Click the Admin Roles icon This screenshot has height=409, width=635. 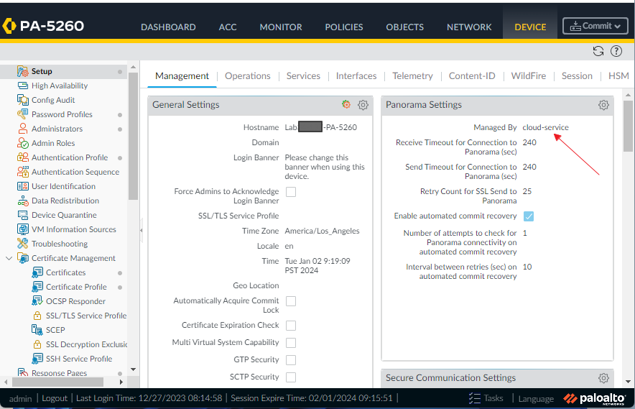click(x=23, y=143)
